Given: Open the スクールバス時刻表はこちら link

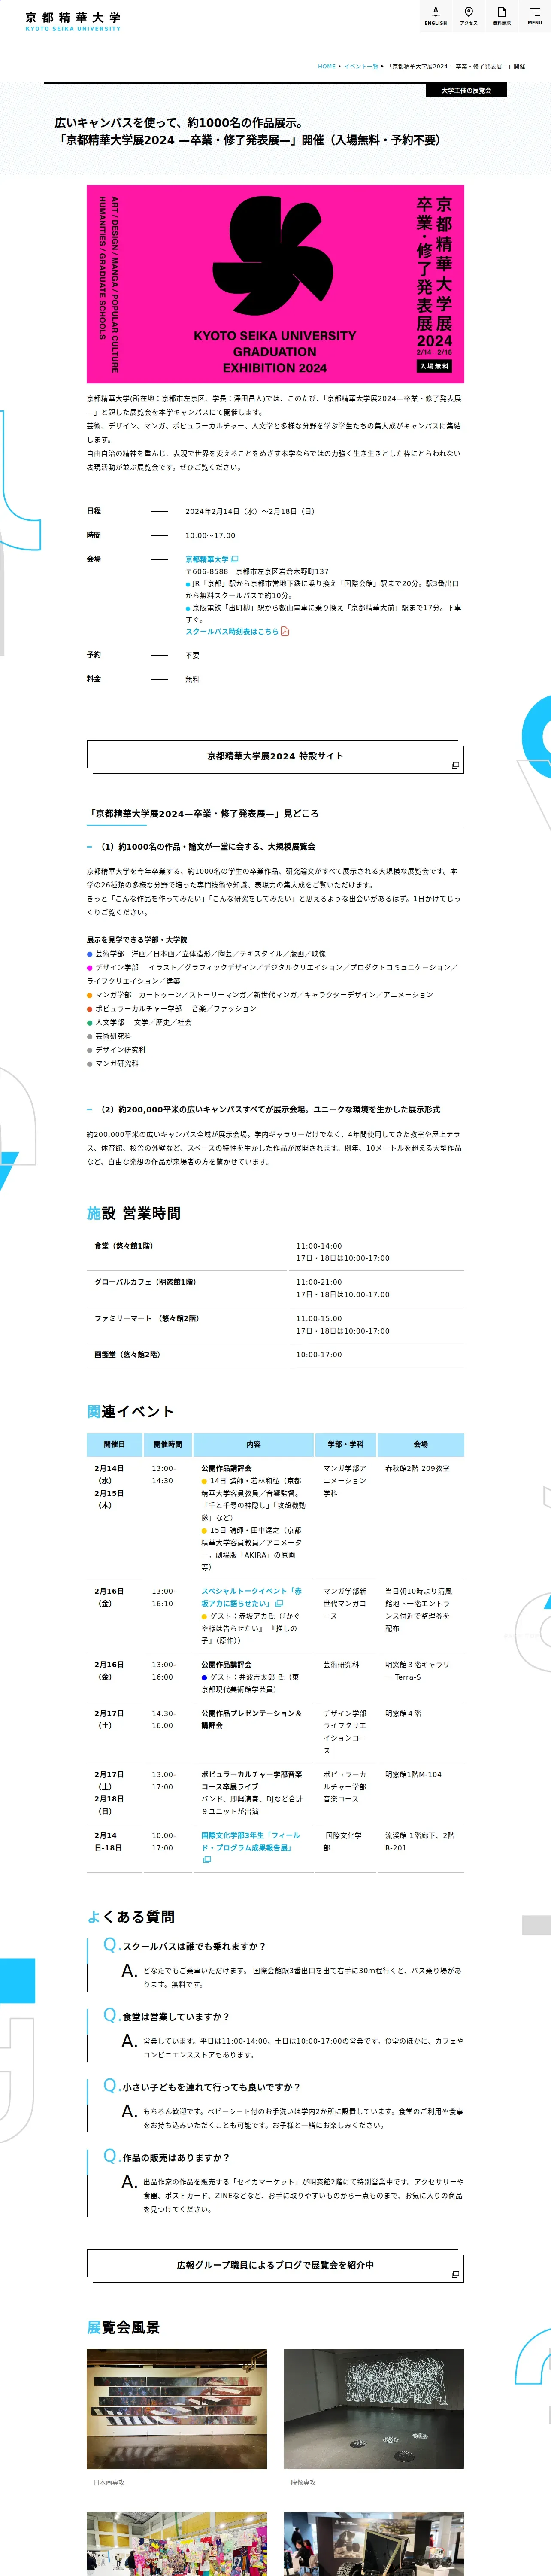Looking at the screenshot, I should point(232,631).
